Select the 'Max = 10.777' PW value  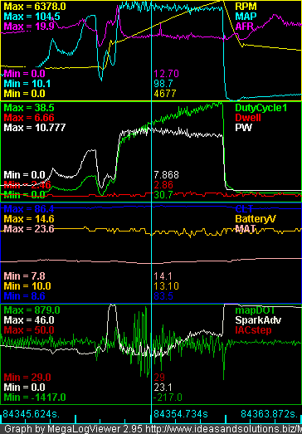35,127
